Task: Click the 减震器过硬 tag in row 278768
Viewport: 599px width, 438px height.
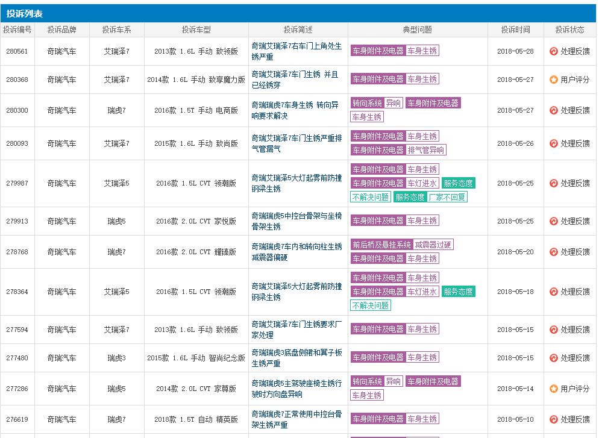Action: click(x=433, y=245)
